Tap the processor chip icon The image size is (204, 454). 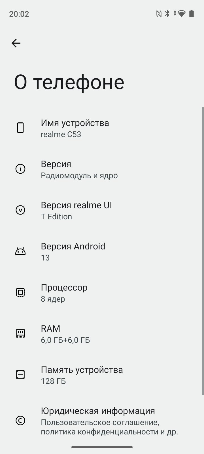[20, 292]
